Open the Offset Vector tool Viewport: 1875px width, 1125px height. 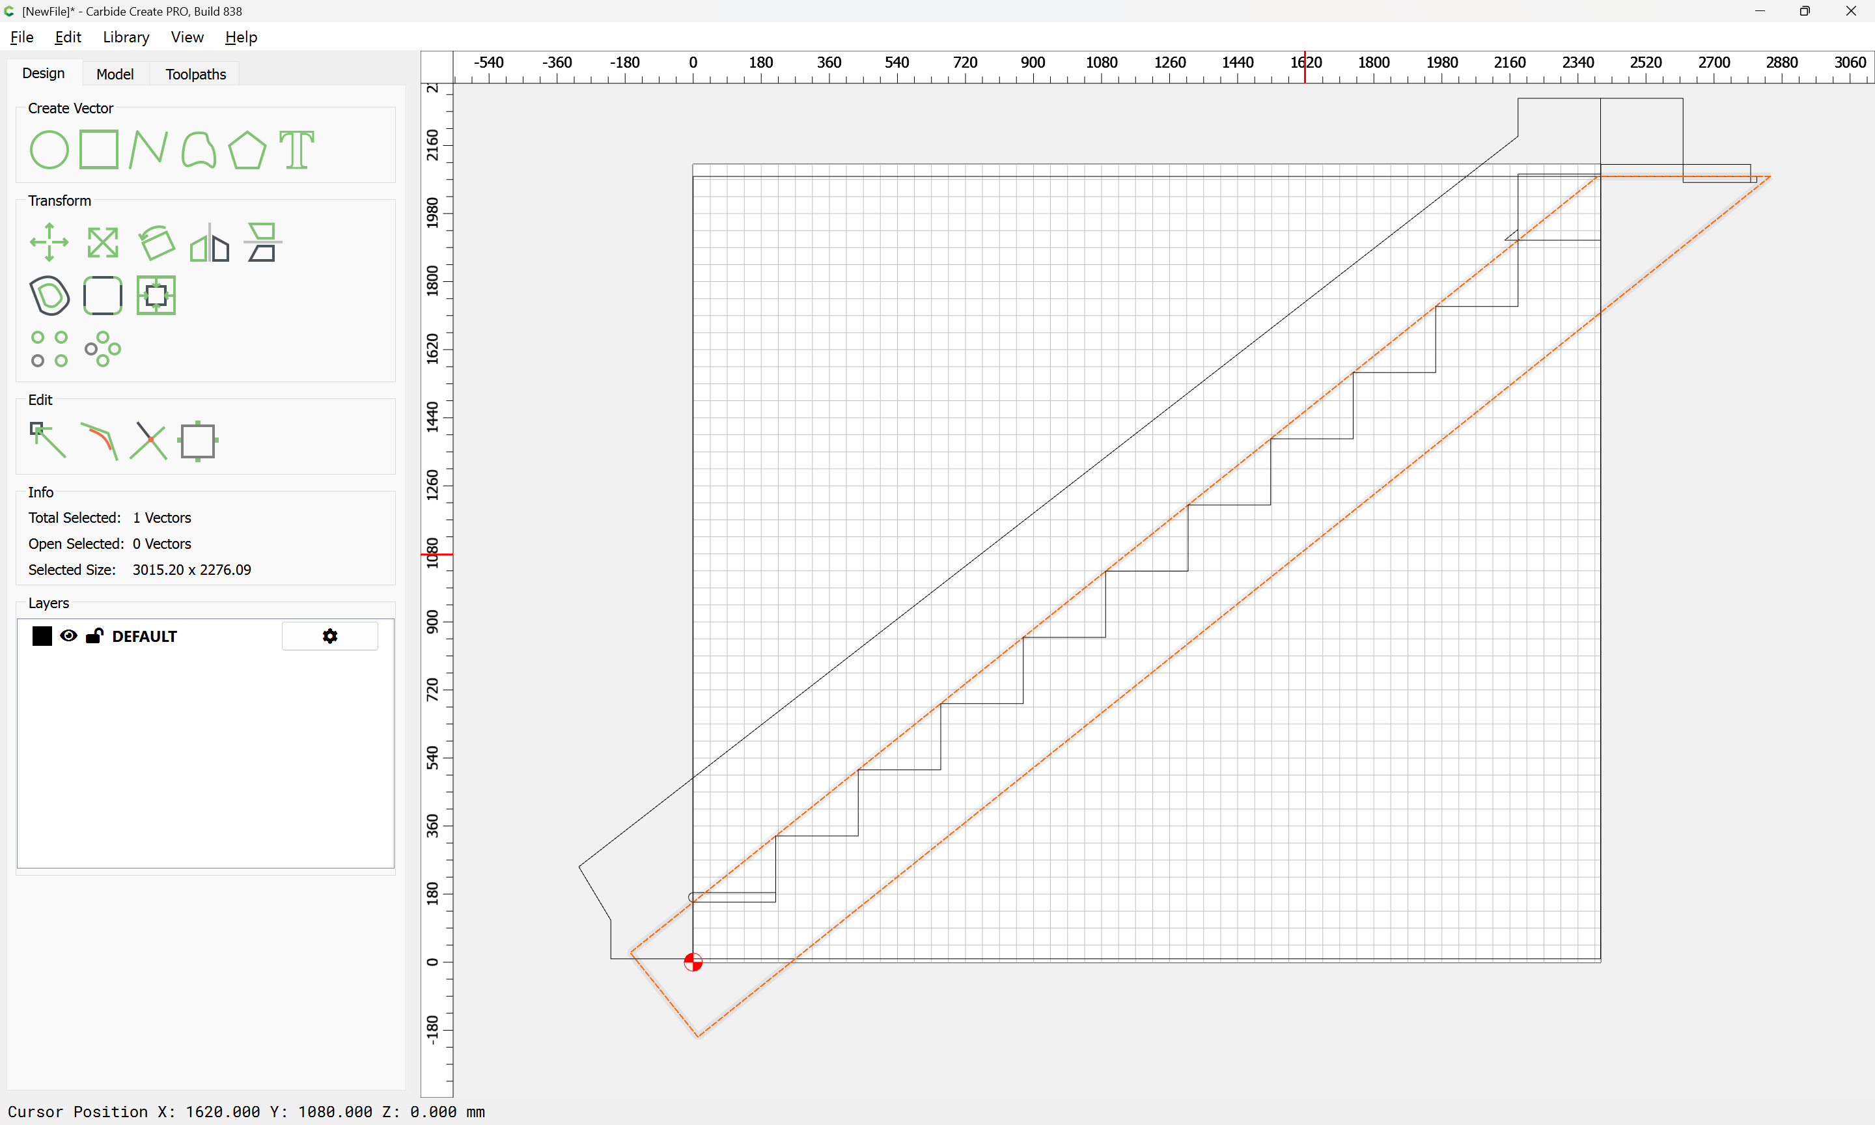49,295
